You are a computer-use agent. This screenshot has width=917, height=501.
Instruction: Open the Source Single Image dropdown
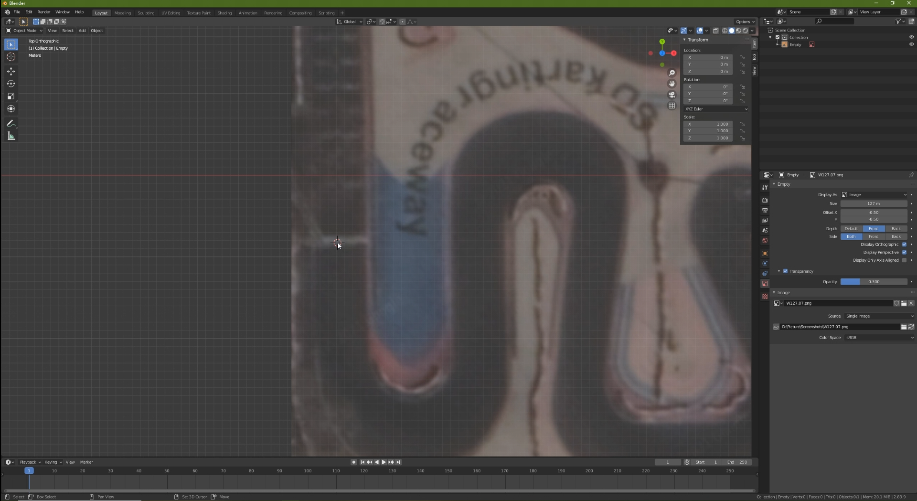pyautogui.click(x=879, y=316)
